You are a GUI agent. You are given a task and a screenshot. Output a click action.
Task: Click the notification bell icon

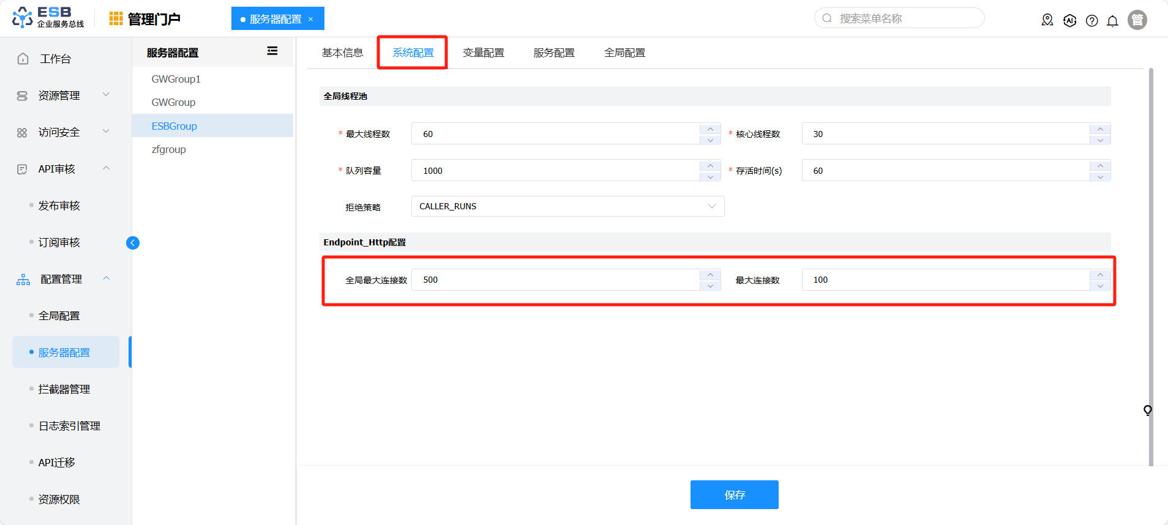[1112, 21]
